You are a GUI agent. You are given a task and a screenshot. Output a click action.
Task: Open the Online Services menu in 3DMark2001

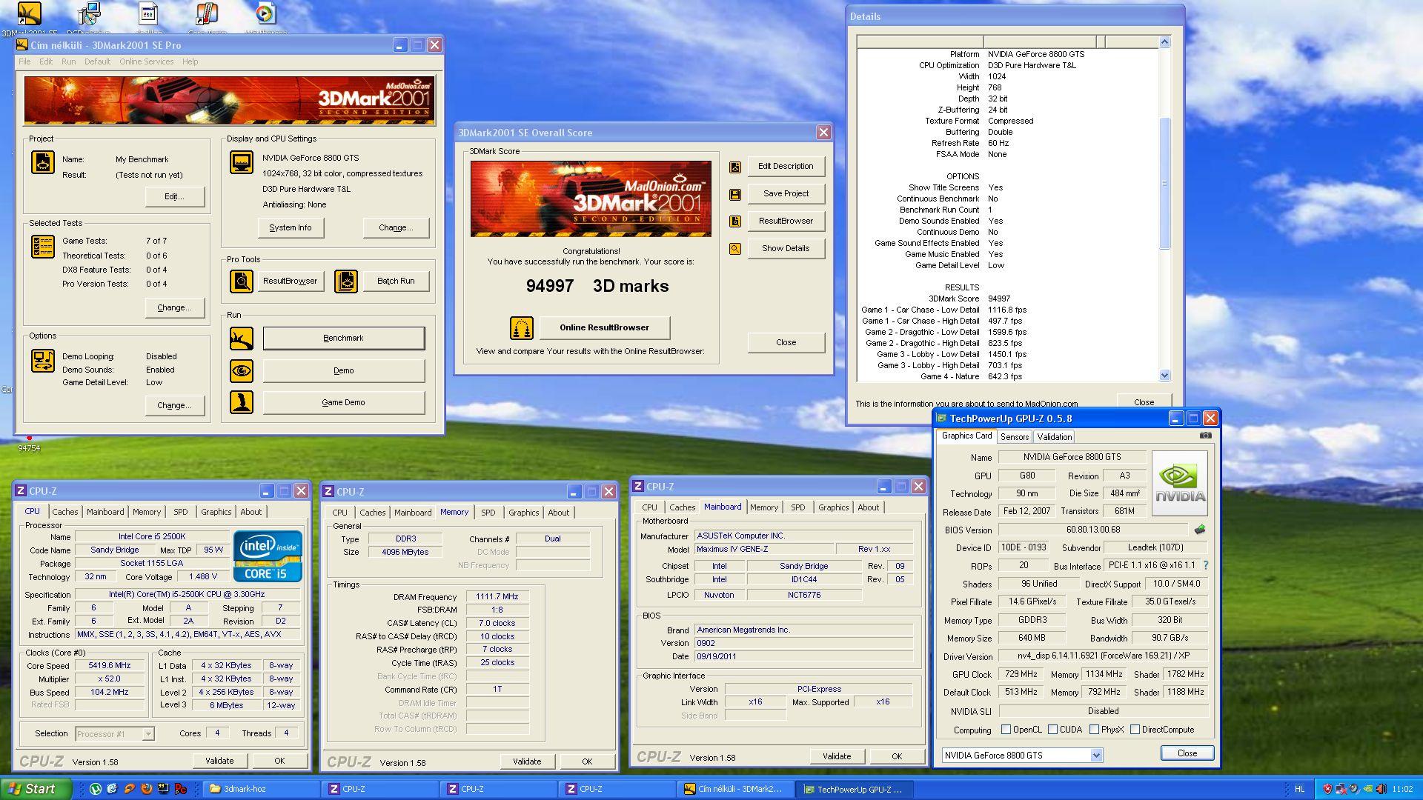tap(146, 62)
